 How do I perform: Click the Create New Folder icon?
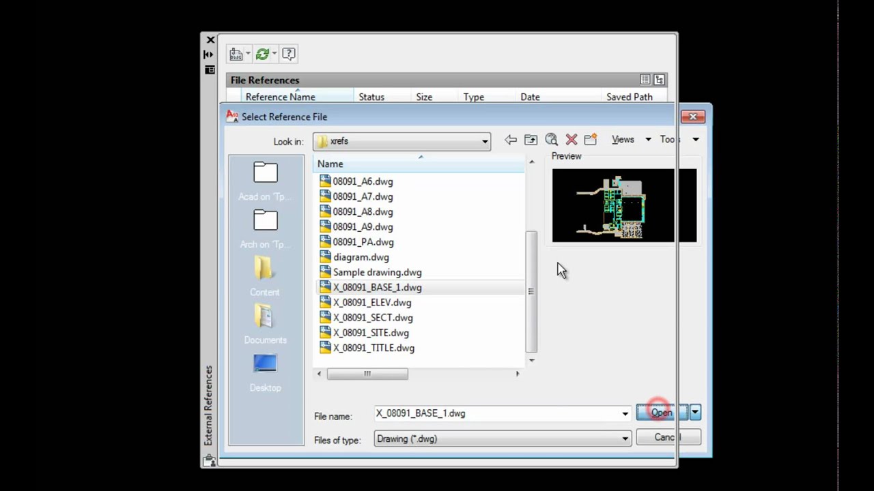(591, 140)
